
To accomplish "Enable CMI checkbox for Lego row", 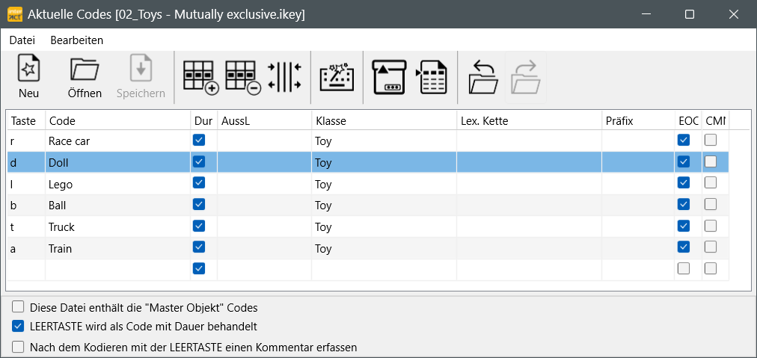I will tap(711, 183).
